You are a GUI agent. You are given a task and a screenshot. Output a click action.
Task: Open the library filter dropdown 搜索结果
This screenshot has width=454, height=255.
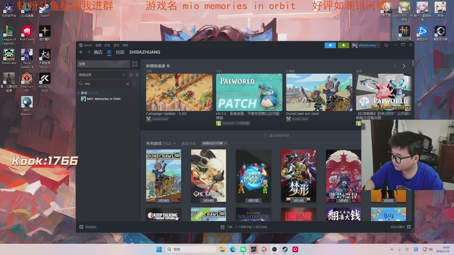[102, 75]
